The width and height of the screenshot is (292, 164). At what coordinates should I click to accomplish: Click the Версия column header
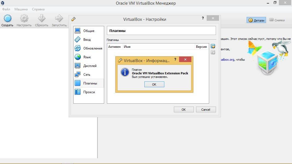[201, 47]
